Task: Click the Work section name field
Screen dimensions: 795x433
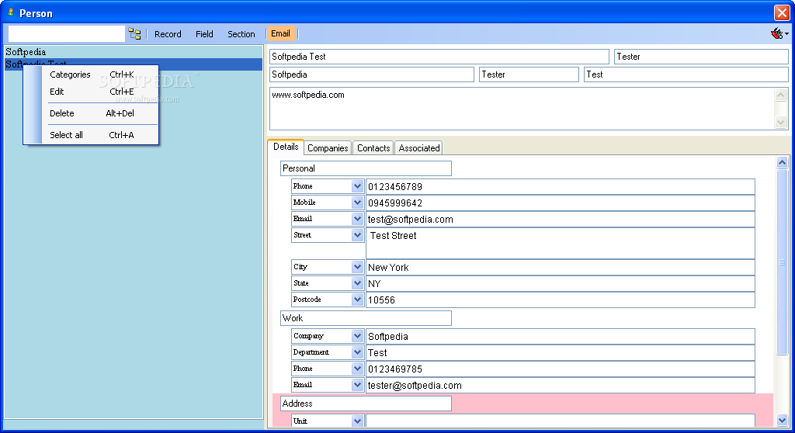Action: [x=366, y=318]
